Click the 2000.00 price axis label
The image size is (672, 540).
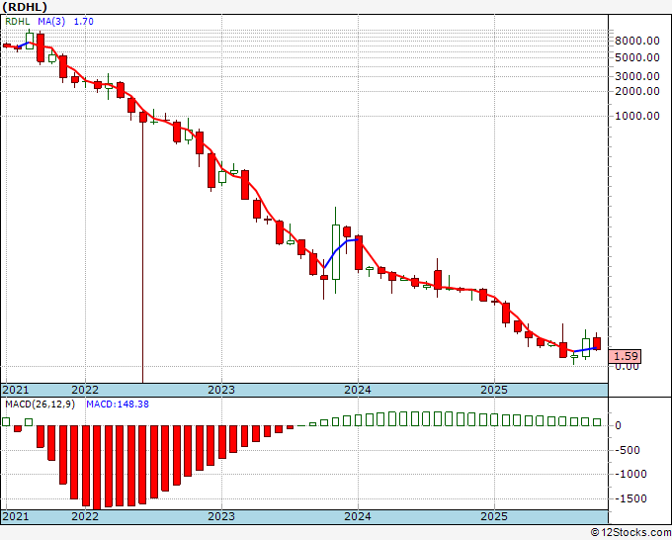tap(636, 91)
